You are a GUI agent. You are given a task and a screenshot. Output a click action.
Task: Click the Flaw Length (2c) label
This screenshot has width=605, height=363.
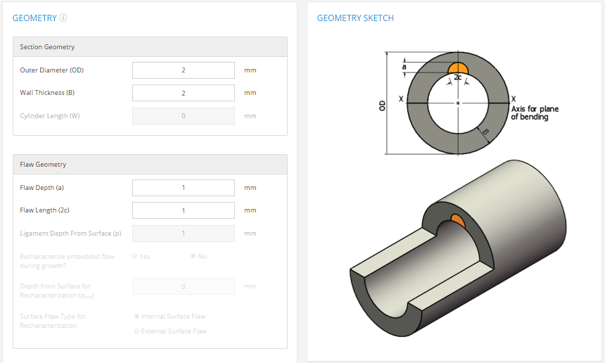[44, 210]
